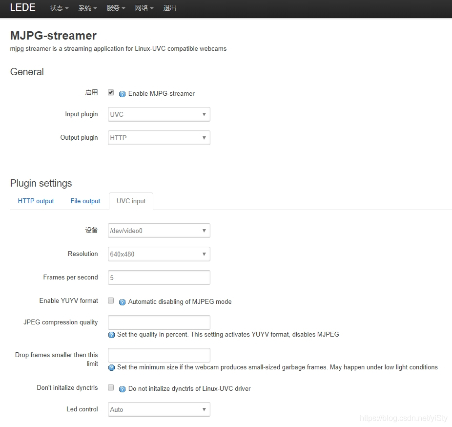This screenshot has width=452, height=427.
Task: Open the Resolution 640x480 dropdown
Action: click(x=159, y=254)
